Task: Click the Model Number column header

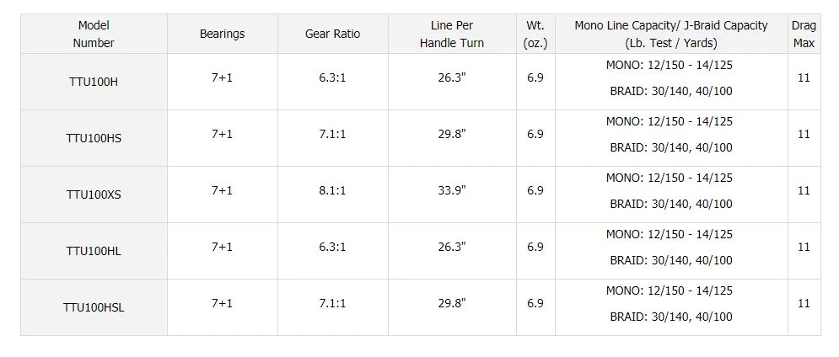Action: click(x=94, y=34)
